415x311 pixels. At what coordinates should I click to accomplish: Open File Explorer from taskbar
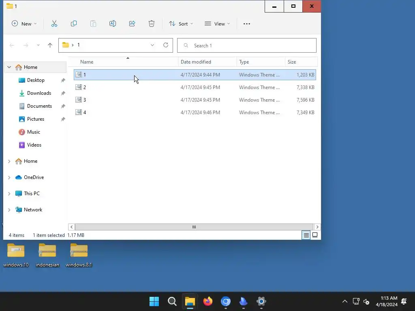(190, 301)
